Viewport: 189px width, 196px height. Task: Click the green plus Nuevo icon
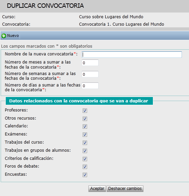coord(4,36)
